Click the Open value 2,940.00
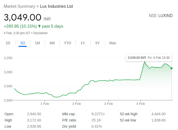 click(34, 114)
